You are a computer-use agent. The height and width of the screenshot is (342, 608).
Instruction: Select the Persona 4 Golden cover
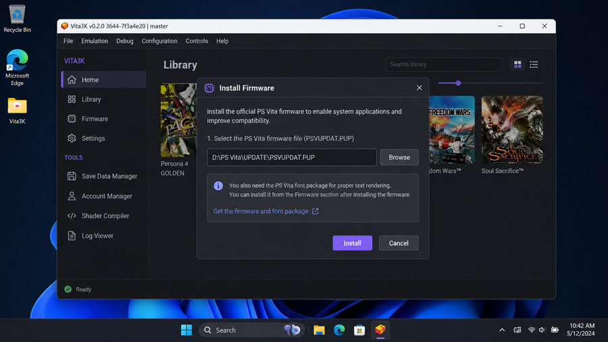coord(179,120)
